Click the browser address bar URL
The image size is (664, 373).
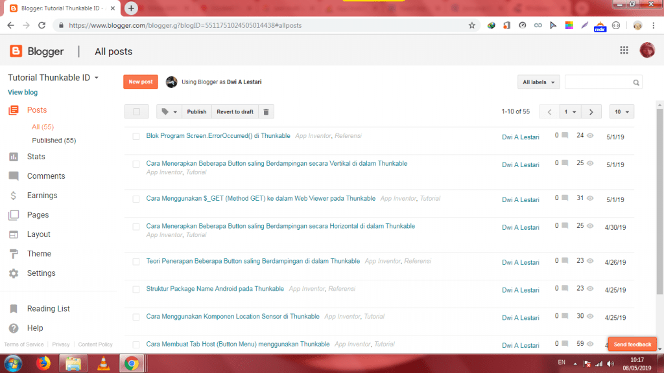click(185, 25)
